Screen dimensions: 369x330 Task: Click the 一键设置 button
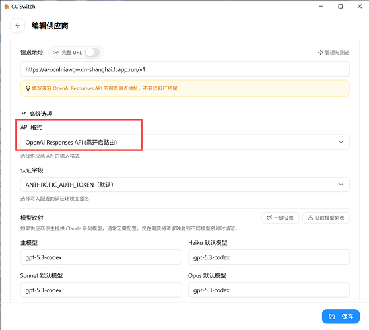coord(280,218)
